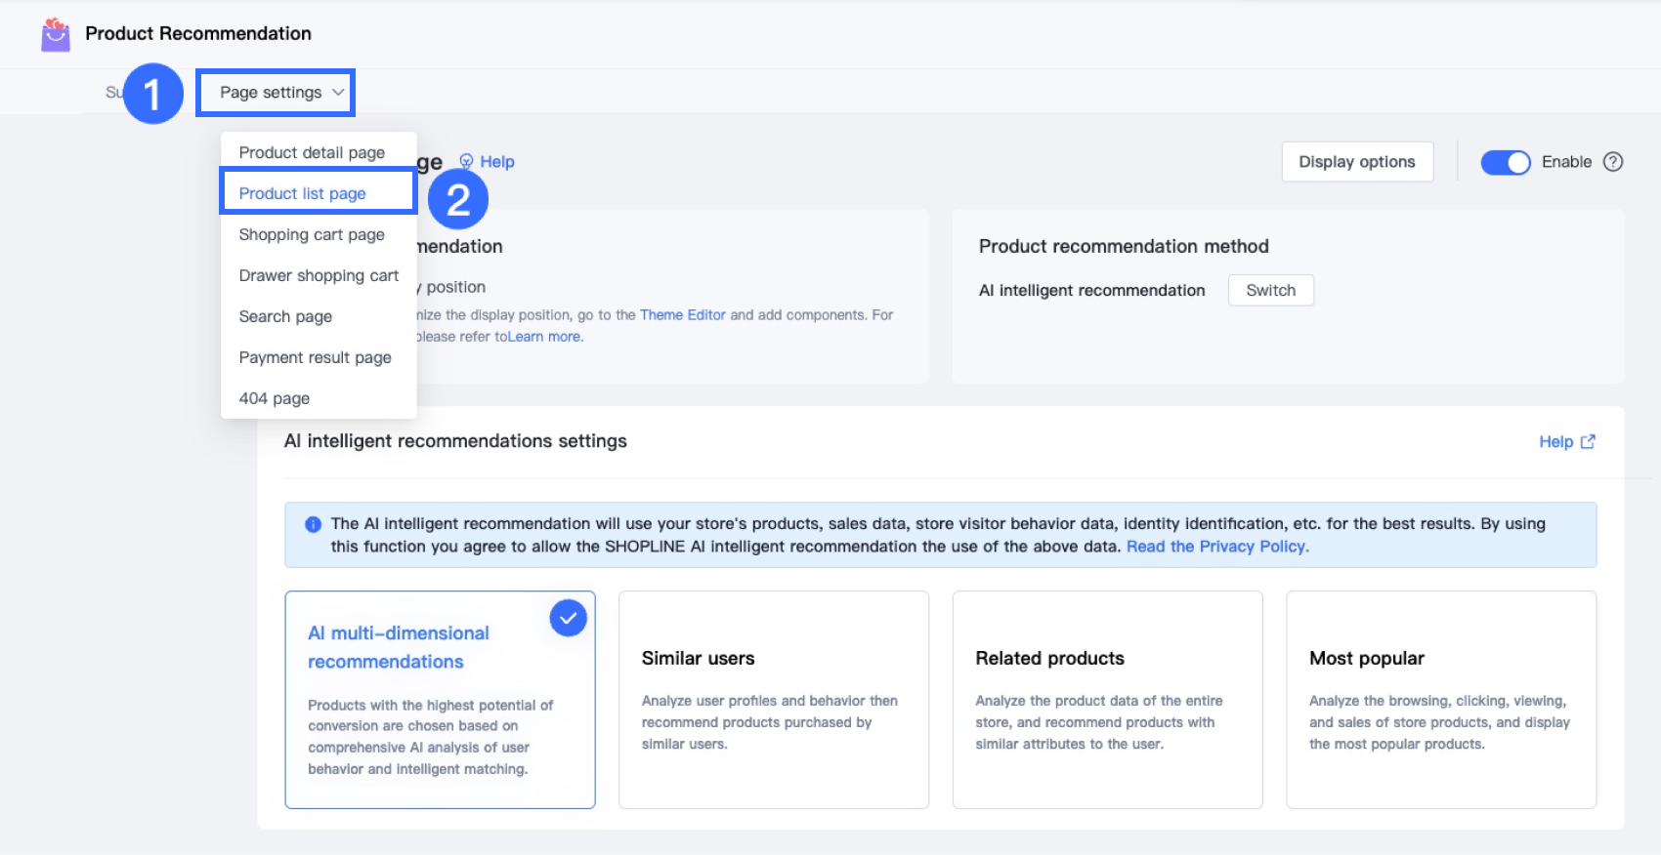The image size is (1661, 855).
Task: Select the Similar users recommendation card
Action: click(774, 699)
